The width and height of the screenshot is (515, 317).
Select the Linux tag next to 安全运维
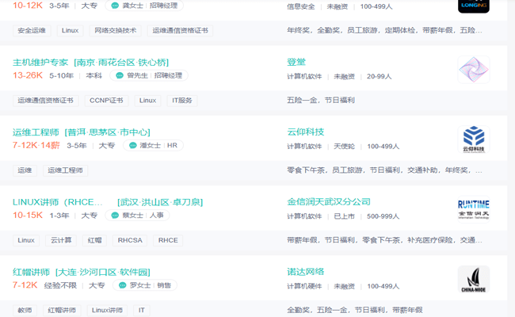70,31
